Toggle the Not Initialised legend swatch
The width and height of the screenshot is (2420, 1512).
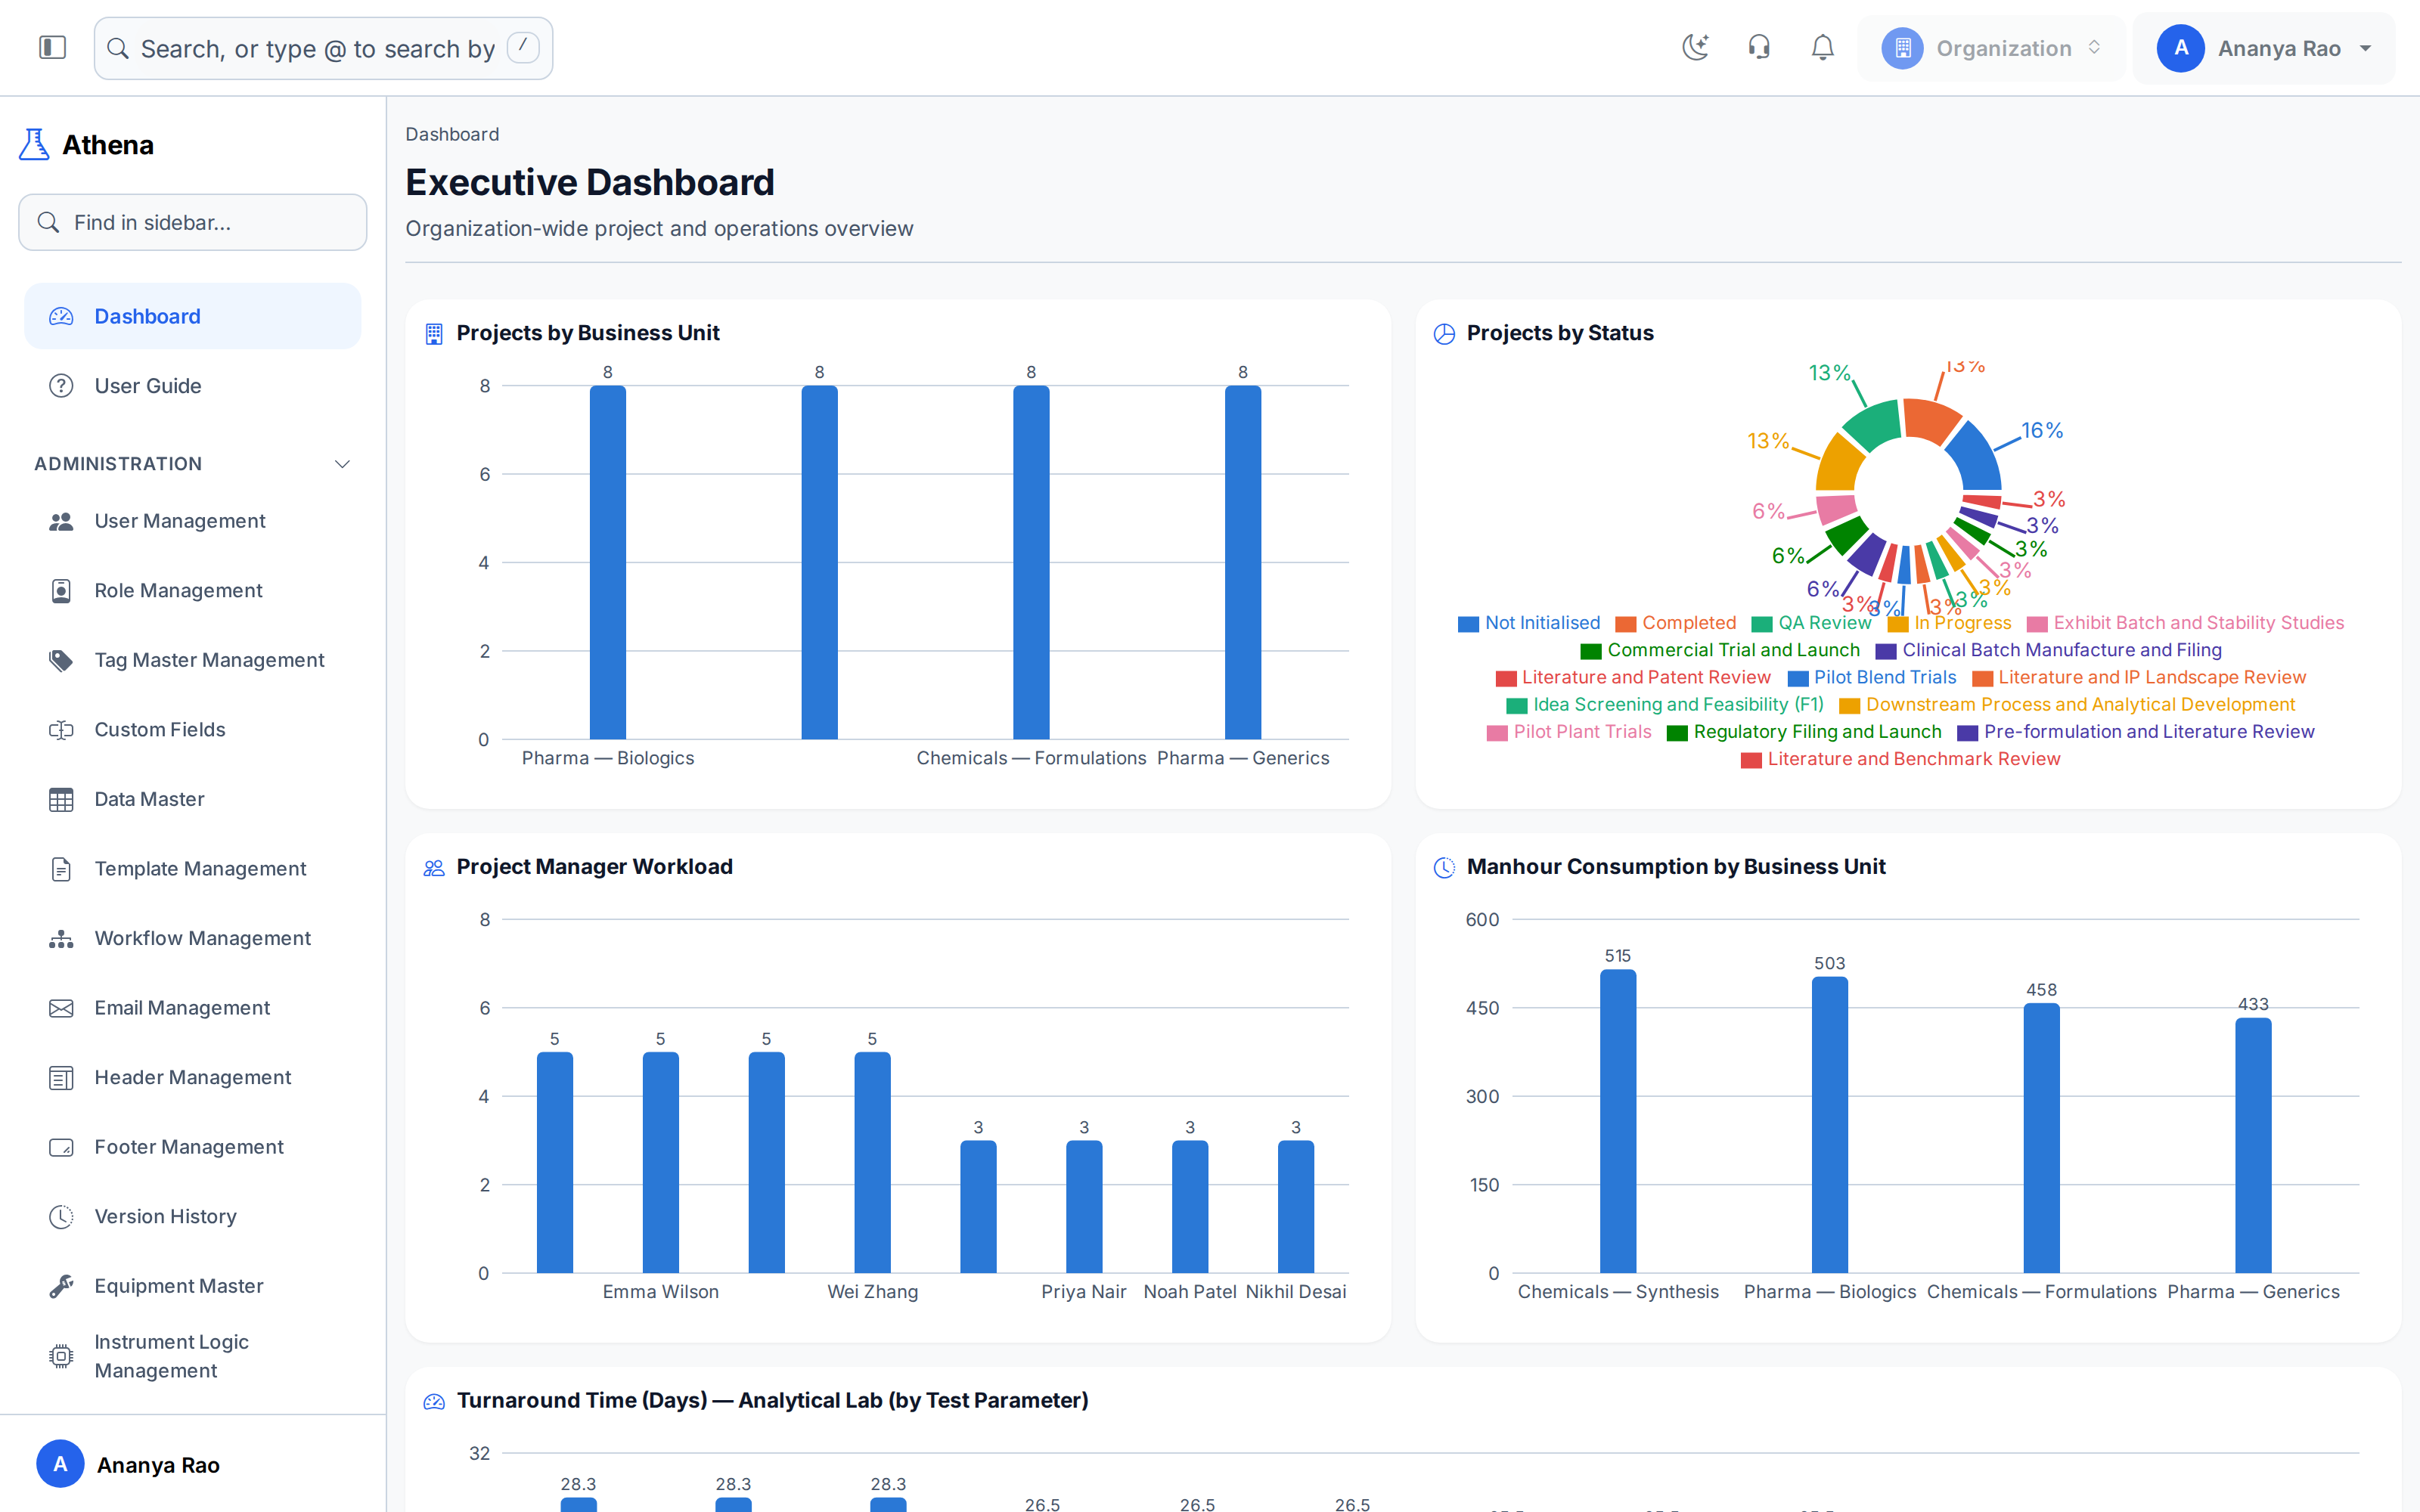pyautogui.click(x=1468, y=624)
